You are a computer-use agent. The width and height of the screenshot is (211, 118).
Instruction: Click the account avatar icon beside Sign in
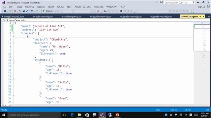point(208,7)
